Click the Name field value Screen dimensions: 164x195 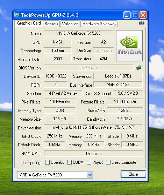point(79,33)
